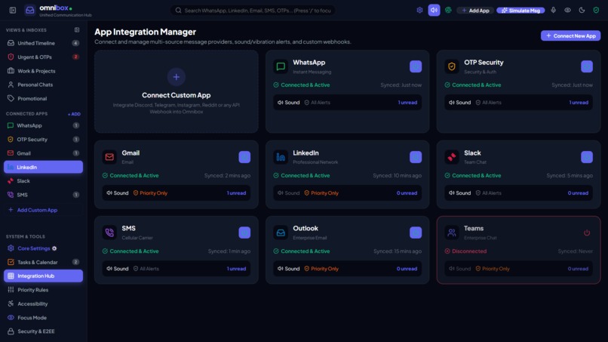The width and height of the screenshot is (608, 342).
Task: Open Work & Projects view
Action: pos(43,71)
